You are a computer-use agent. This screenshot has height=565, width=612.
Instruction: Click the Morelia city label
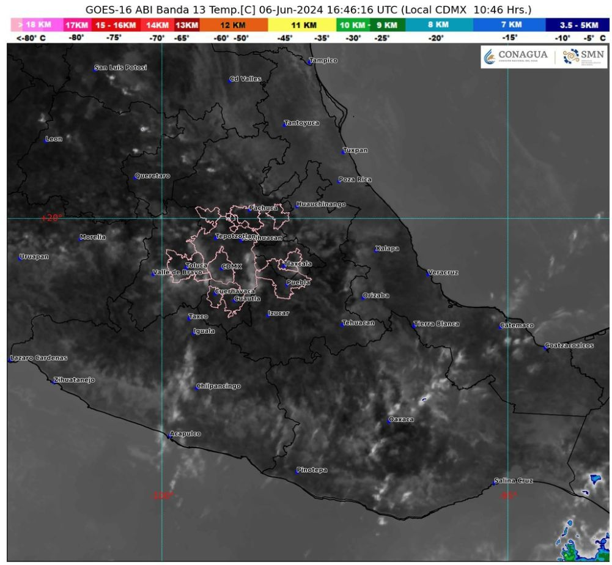92,235
